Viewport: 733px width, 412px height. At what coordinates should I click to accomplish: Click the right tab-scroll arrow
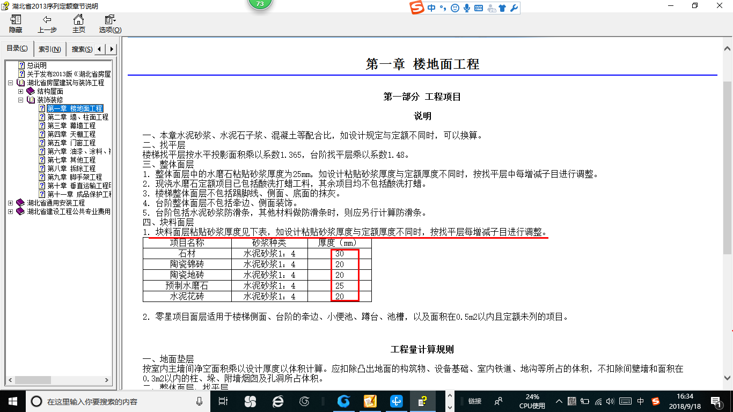[x=112, y=49]
